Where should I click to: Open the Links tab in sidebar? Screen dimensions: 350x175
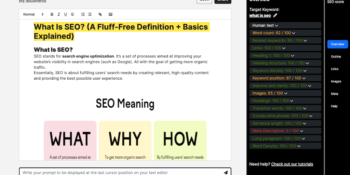pos(335,69)
